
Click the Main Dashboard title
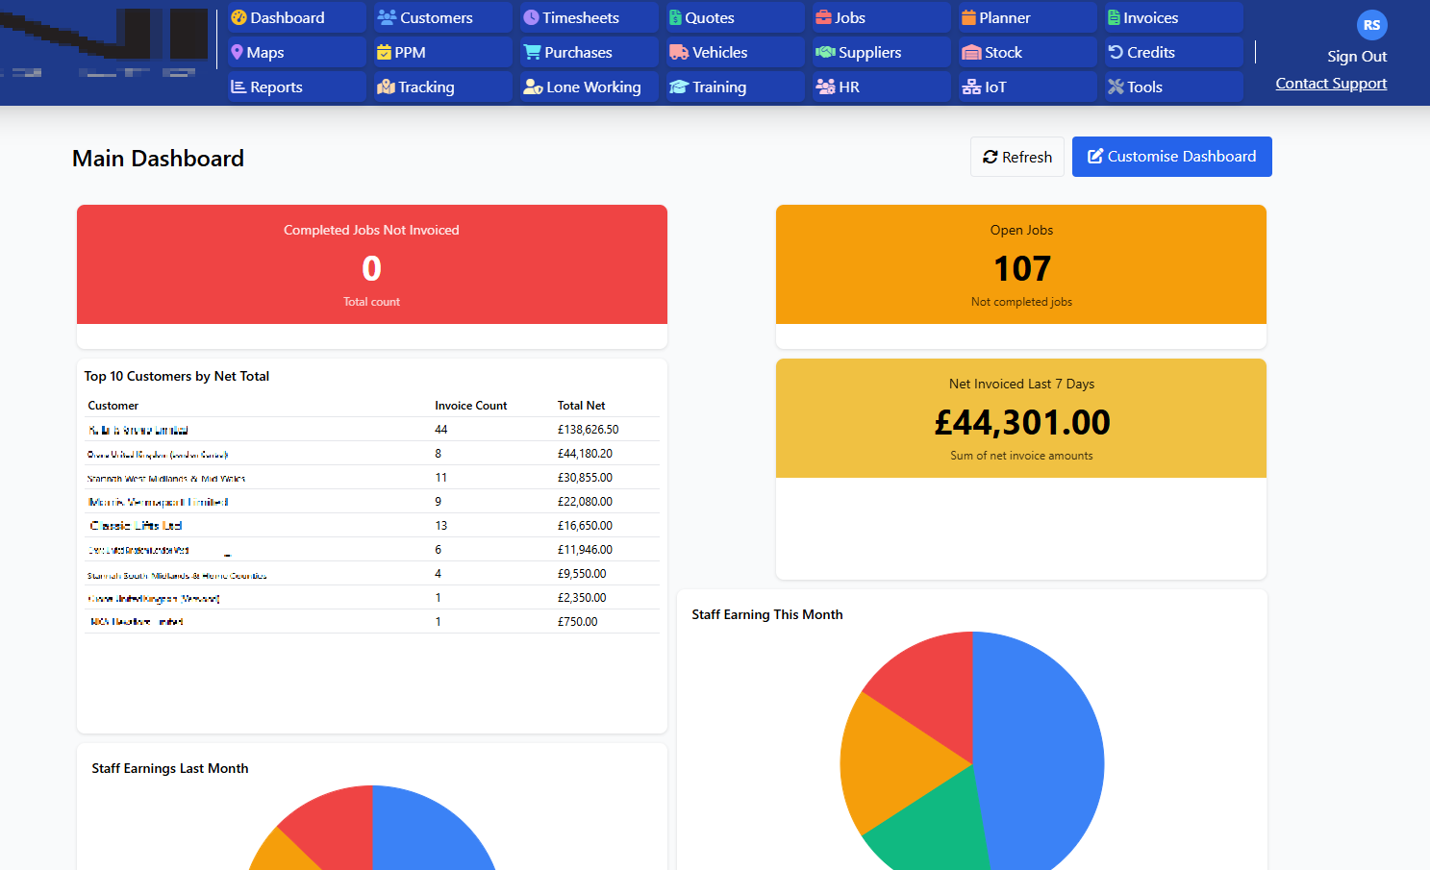coord(158,159)
